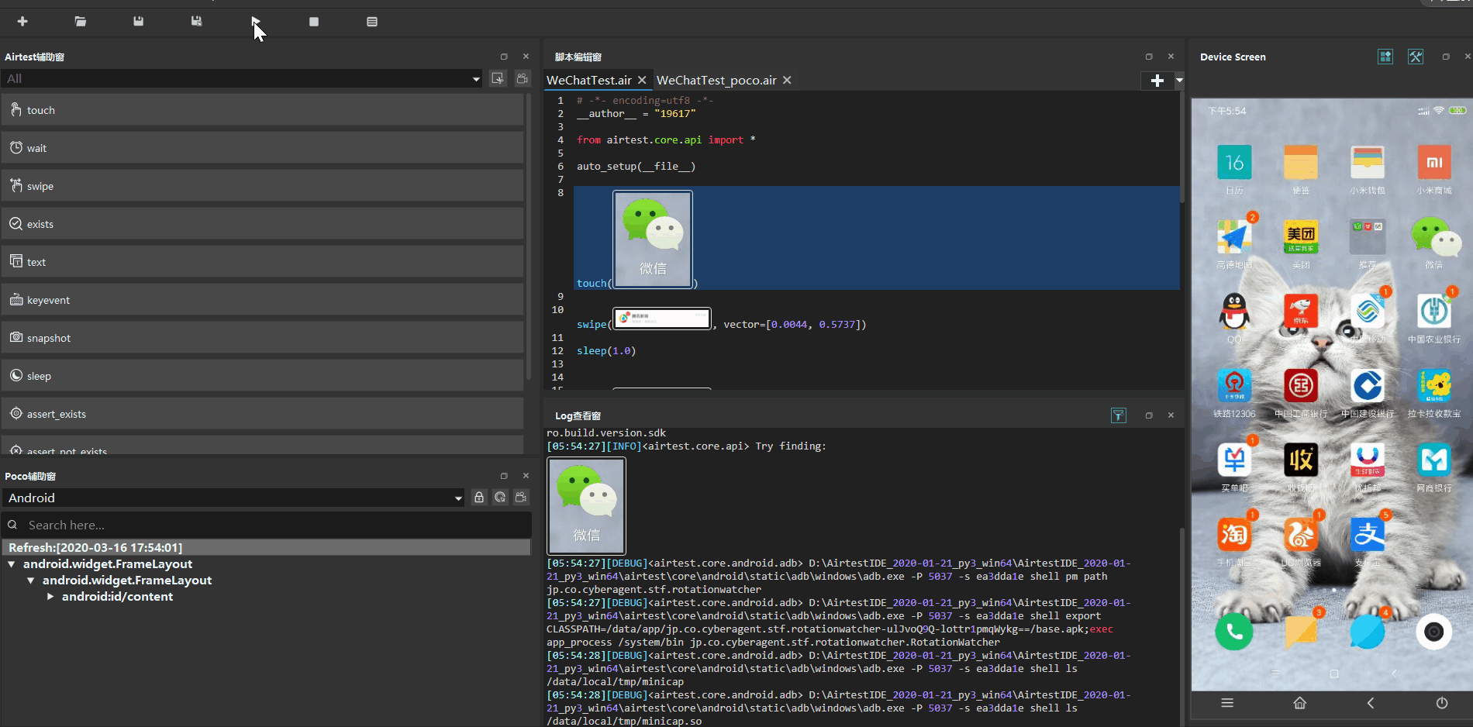This screenshot has width=1473, height=727.
Task: Tap the blue browser icon in device dock
Action: (x=1368, y=632)
